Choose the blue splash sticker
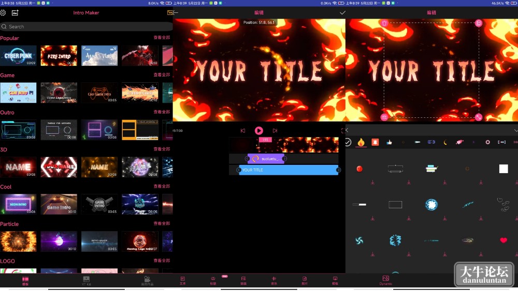 pyautogui.click(x=395, y=240)
